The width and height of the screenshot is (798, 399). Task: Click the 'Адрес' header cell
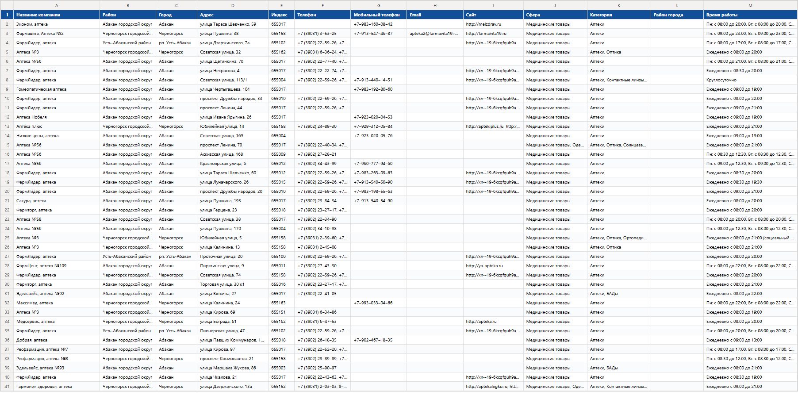pyautogui.click(x=233, y=15)
